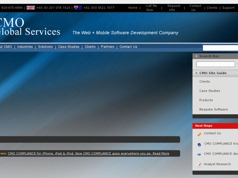This screenshot has height=178, width=238.
Task: Open the About CMO menu item
Action: (x=6, y=47)
